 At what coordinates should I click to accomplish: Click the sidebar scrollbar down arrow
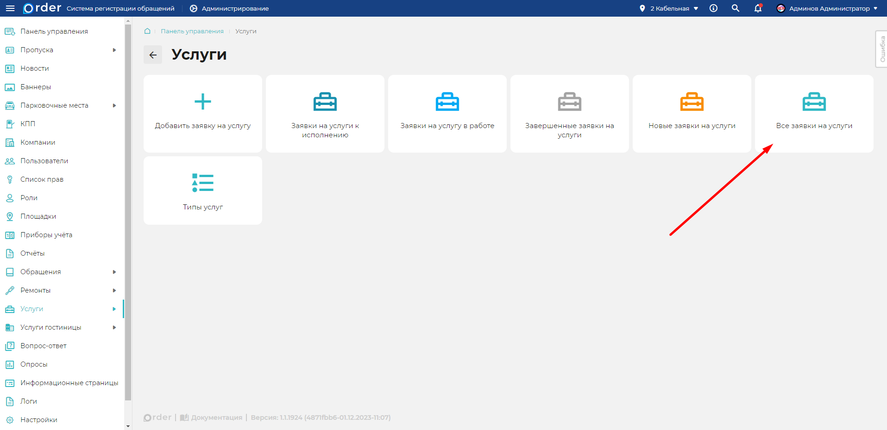click(128, 426)
